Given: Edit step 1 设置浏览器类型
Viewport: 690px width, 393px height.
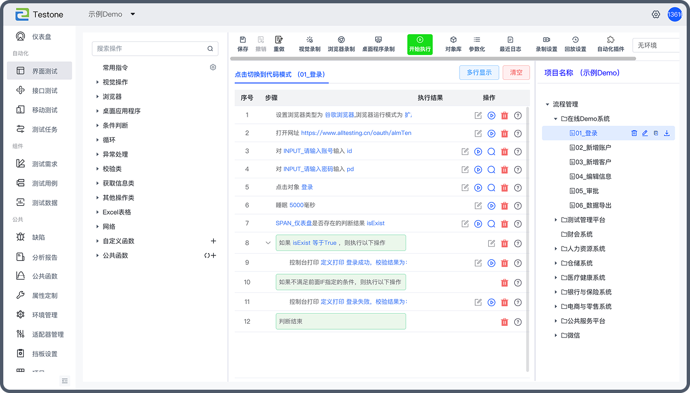Looking at the screenshot, I should click(478, 115).
